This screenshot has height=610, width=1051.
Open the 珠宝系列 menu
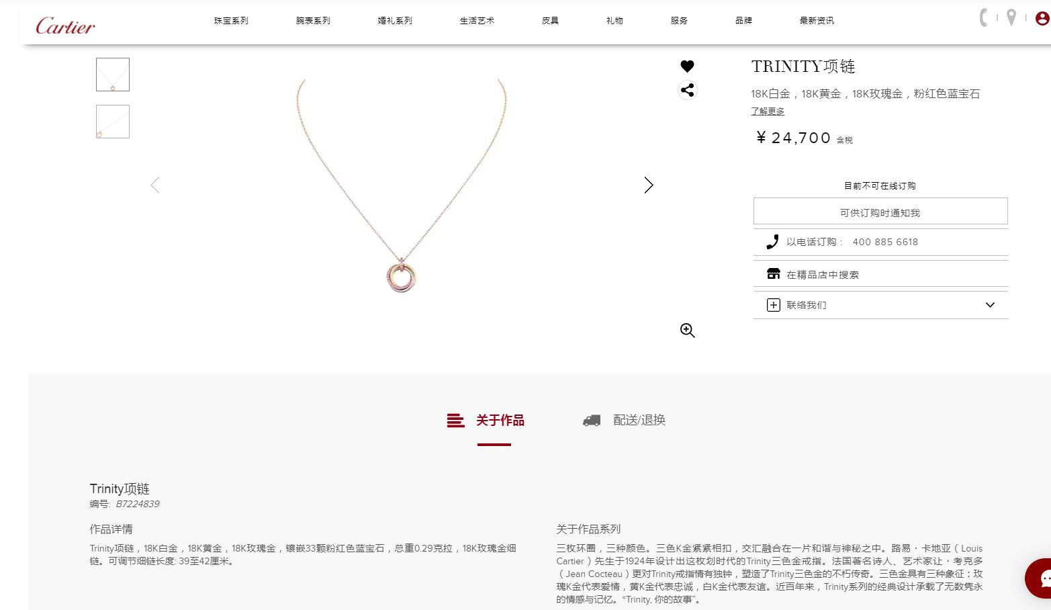tap(231, 21)
